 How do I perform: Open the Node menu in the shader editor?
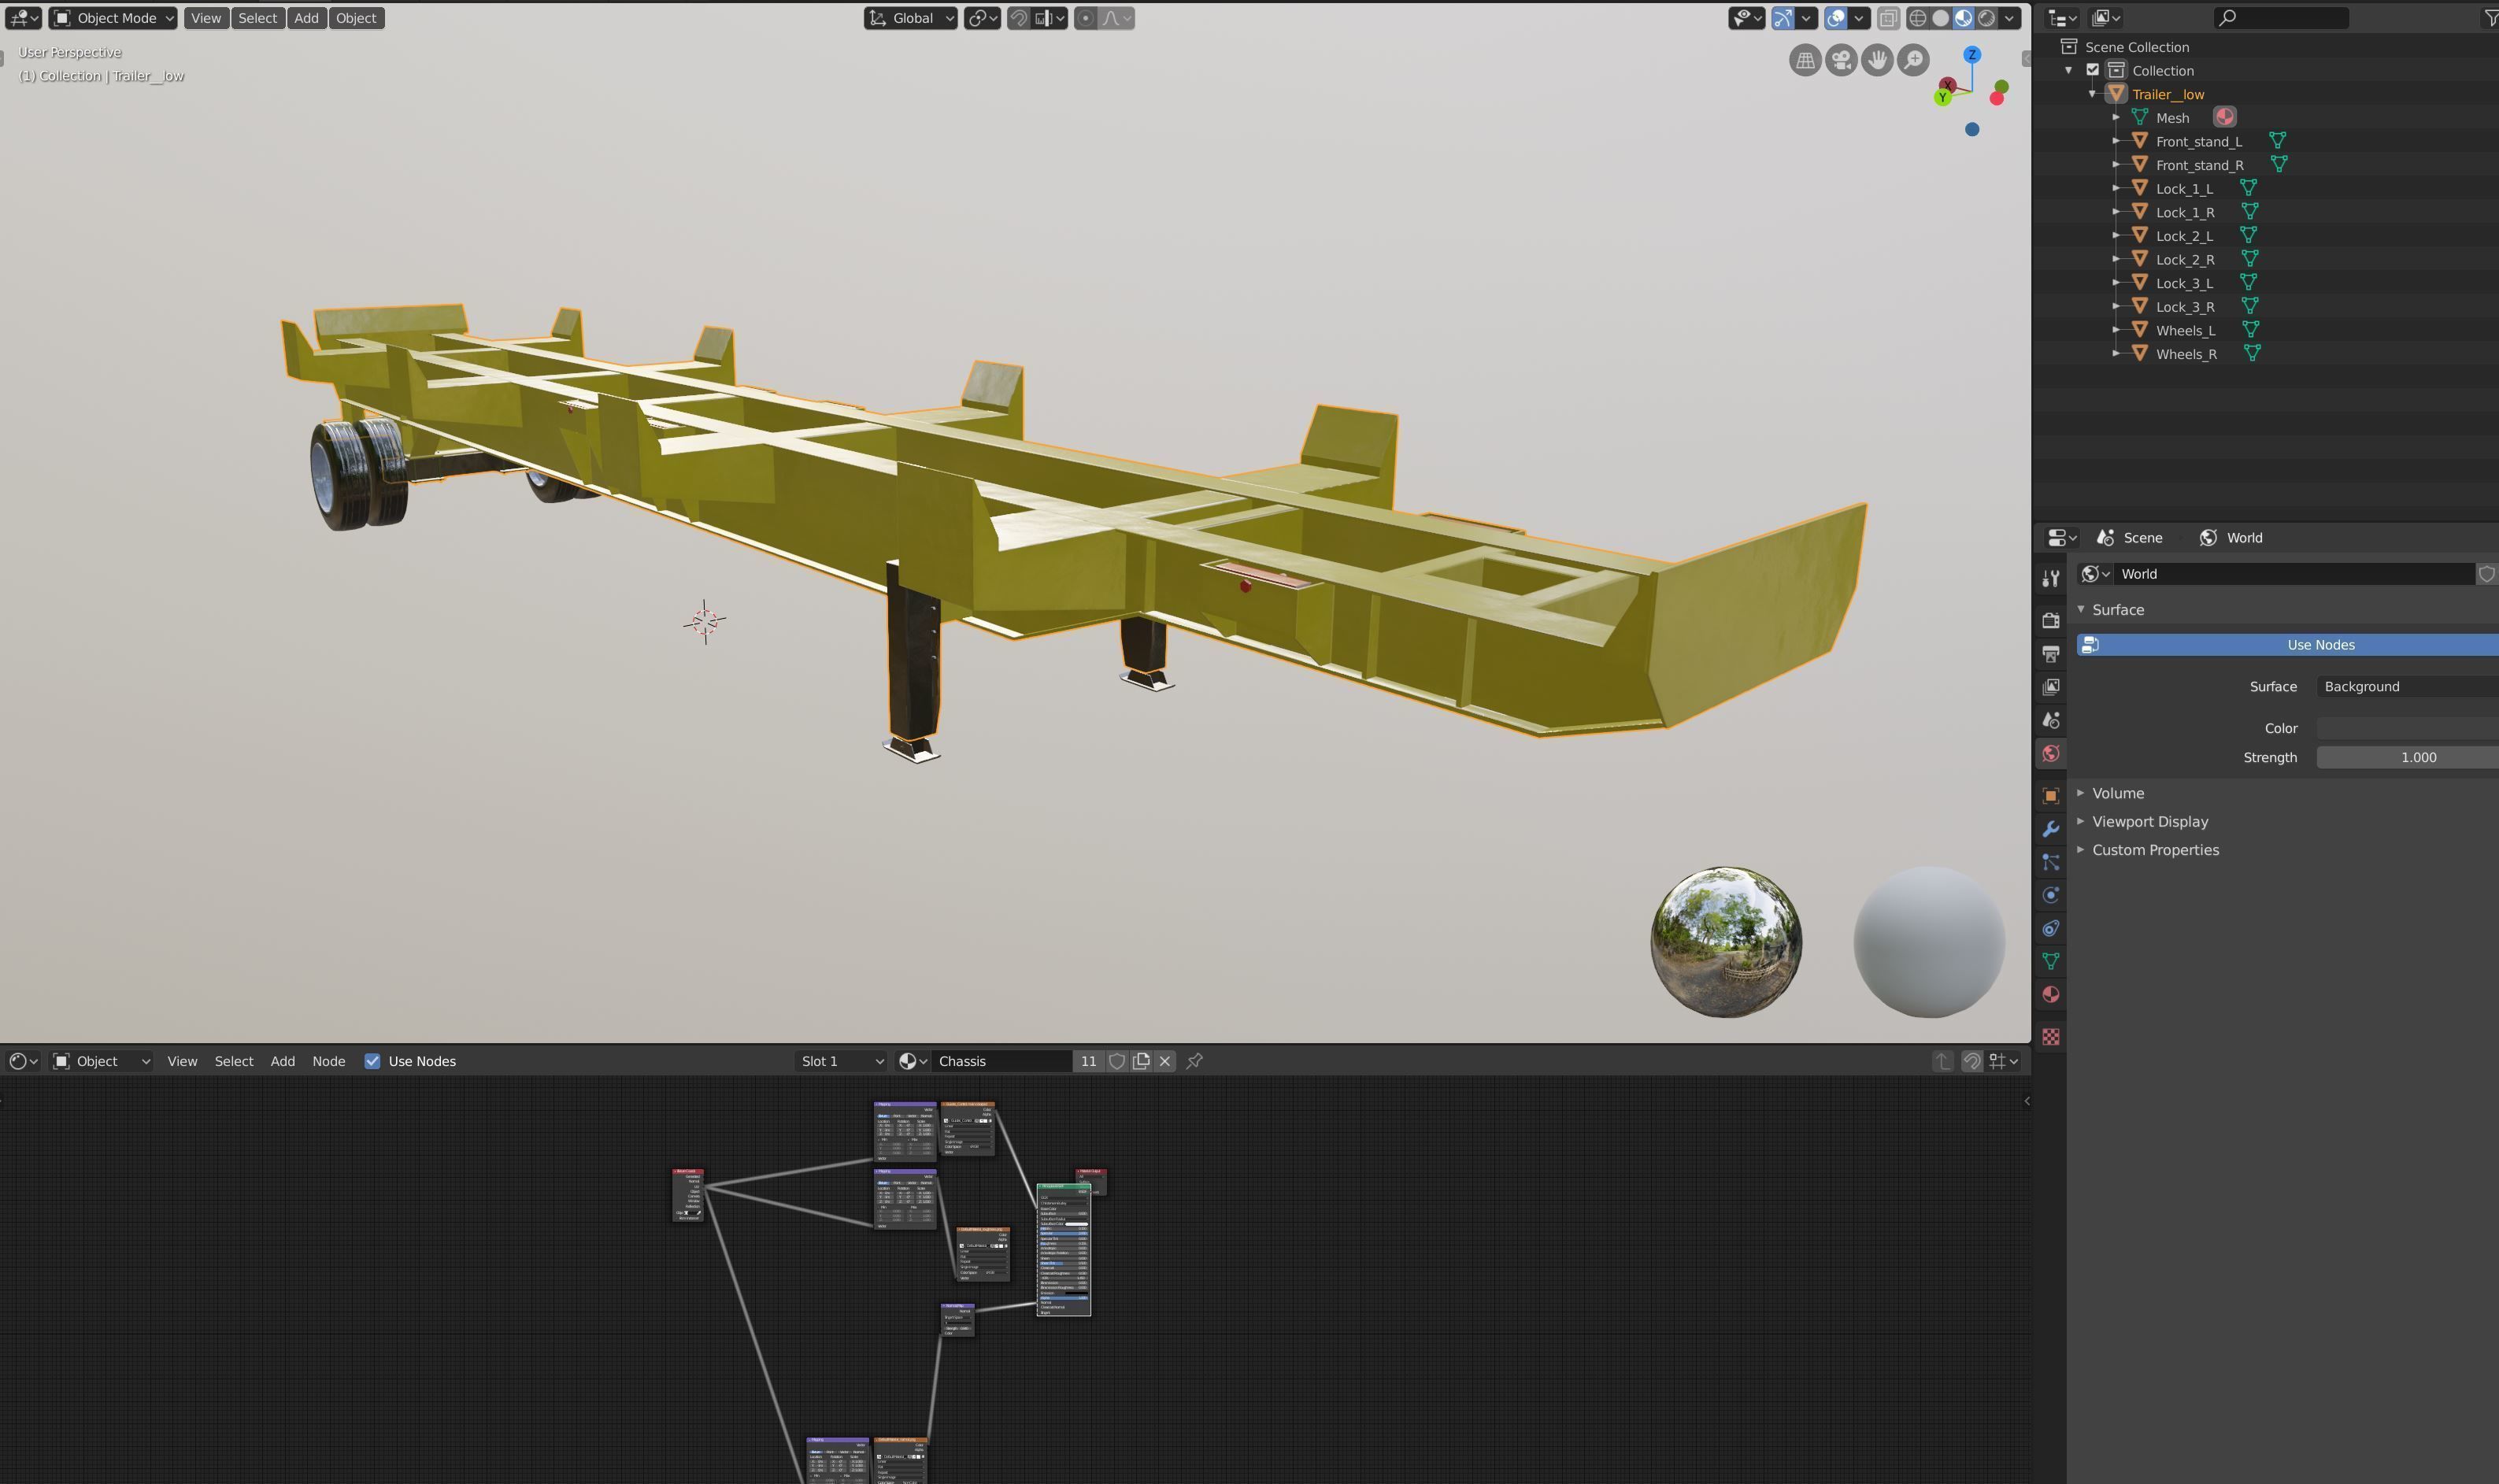[329, 1061]
